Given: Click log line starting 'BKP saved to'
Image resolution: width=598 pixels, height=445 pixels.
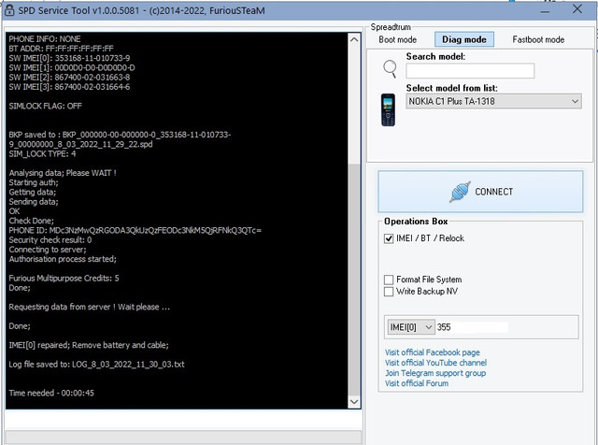Looking at the screenshot, I should [120, 139].
